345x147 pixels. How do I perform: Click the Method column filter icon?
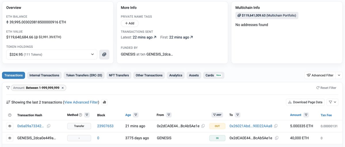(87, 115)
